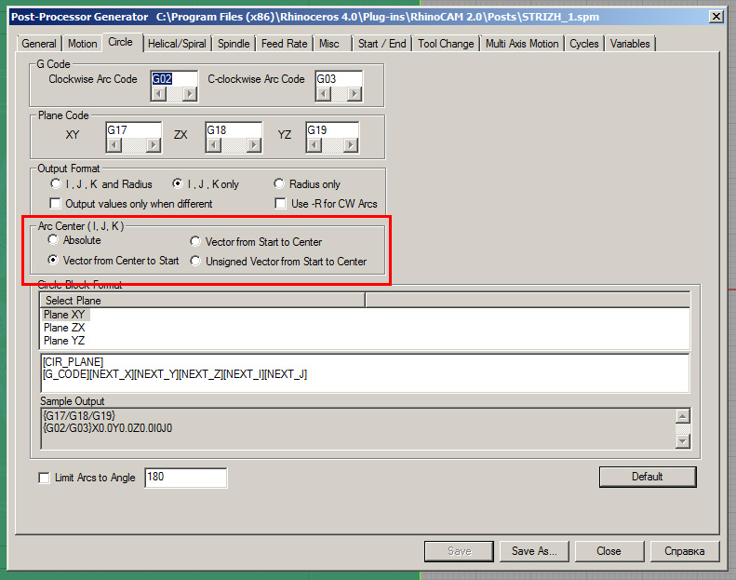This screenshot has width=736, height=580.
Task: Click left scroll arrow under ZX plane code
Action: (213, 145)
